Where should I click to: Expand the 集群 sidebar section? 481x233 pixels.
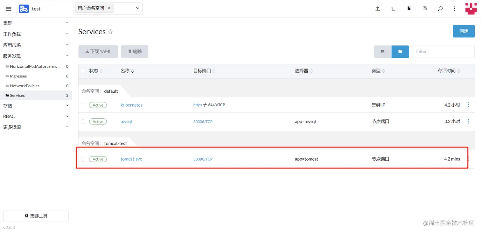tap(36, 23)
